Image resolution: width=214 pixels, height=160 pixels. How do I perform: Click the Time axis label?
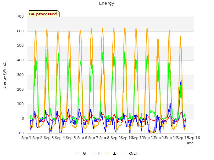coord(189,143)
